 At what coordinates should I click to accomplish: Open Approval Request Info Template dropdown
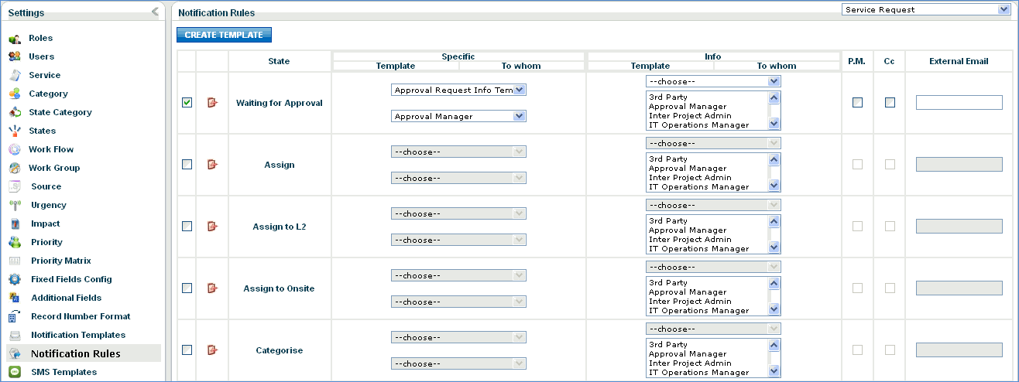coord(458,90)
